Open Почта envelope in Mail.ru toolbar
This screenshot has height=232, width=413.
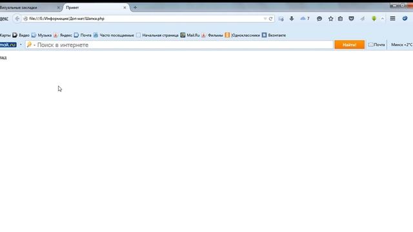coord(377,45)
